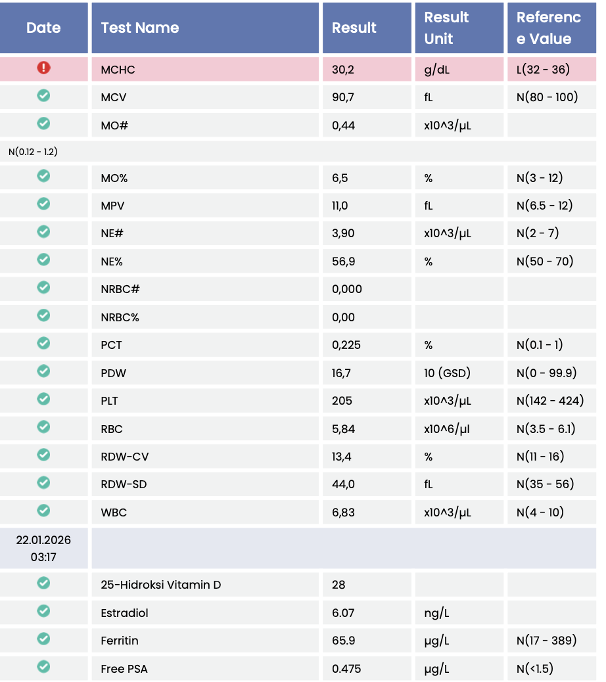Click the green check beside WBC

pyautogui.click(x=43, y=511)
